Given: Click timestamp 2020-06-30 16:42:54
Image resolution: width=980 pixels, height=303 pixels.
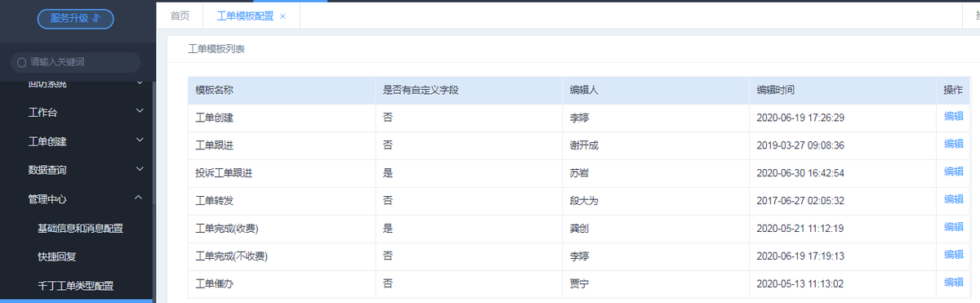Looking at the screenshot, I should 800,173.
